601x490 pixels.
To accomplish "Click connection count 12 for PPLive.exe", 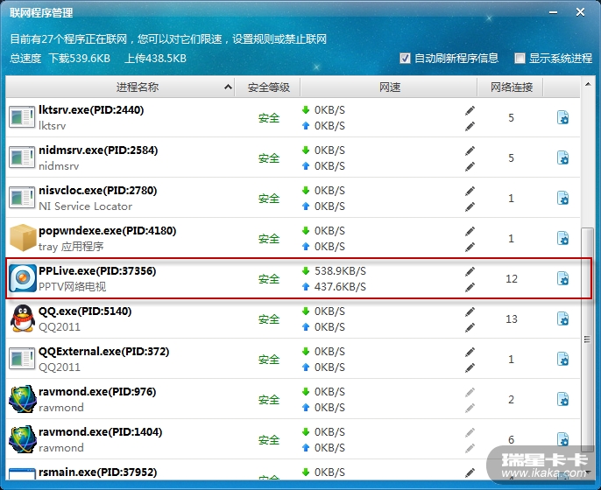I will (x=512, y=278).
